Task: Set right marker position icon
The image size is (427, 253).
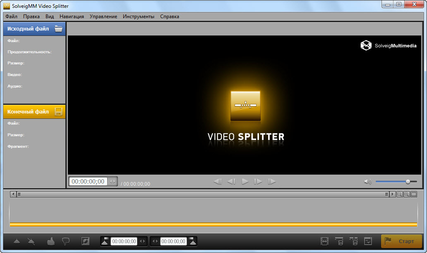Action: coord(193,241)
